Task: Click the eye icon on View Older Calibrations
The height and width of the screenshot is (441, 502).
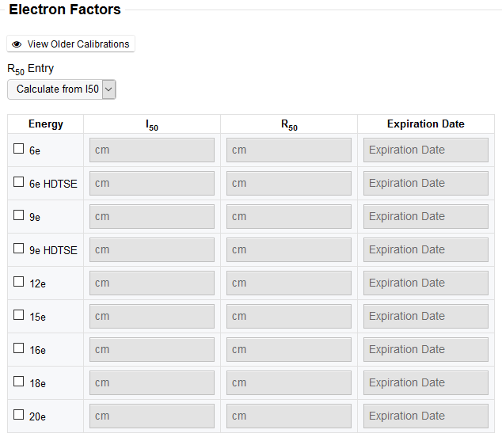Action: (x=17, y=44)
